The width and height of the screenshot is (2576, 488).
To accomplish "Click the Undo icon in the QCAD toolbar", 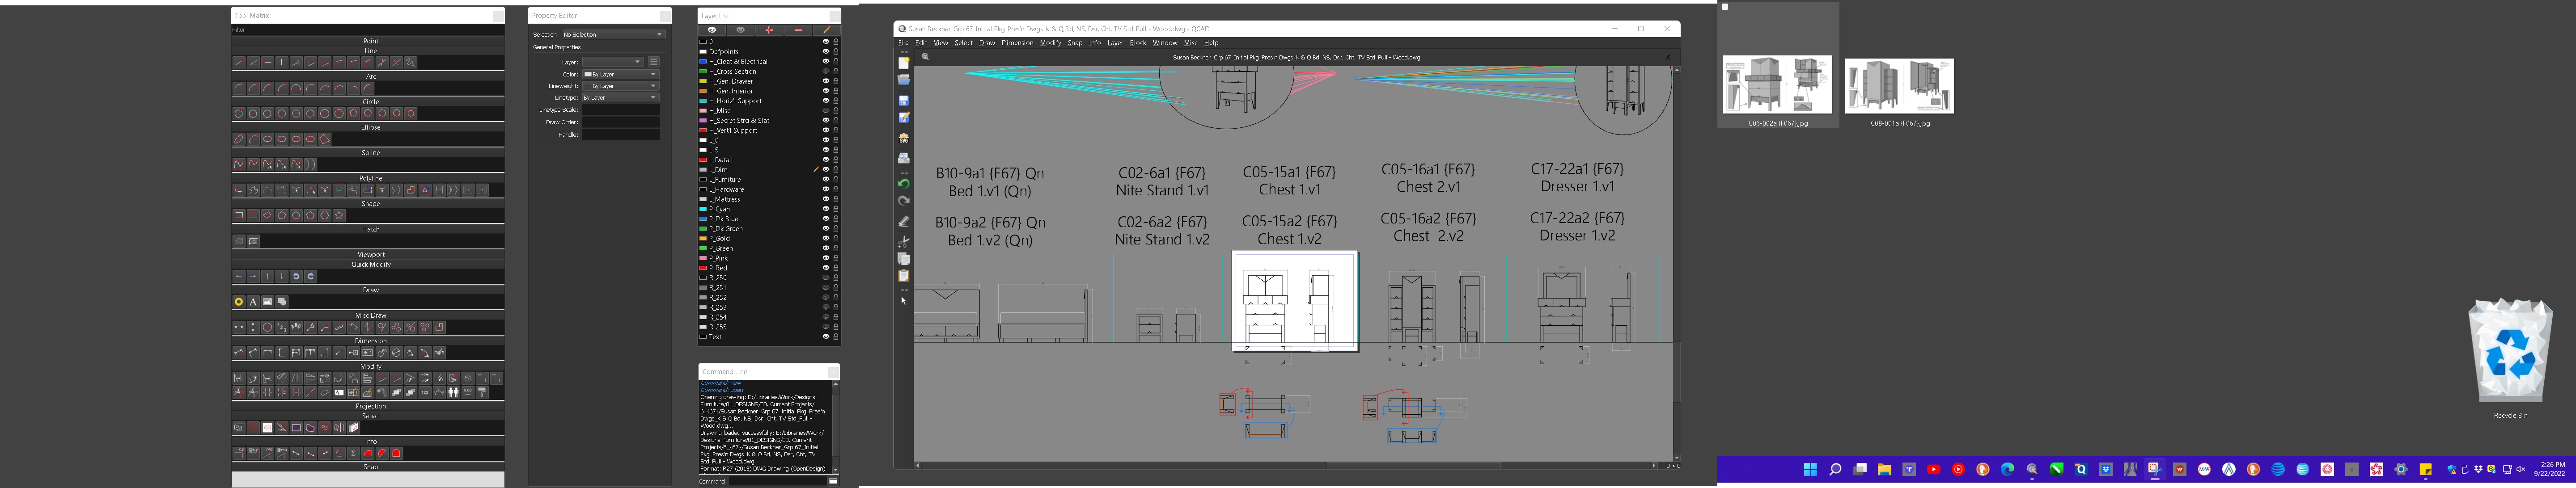I will click(x=904, y=183).
